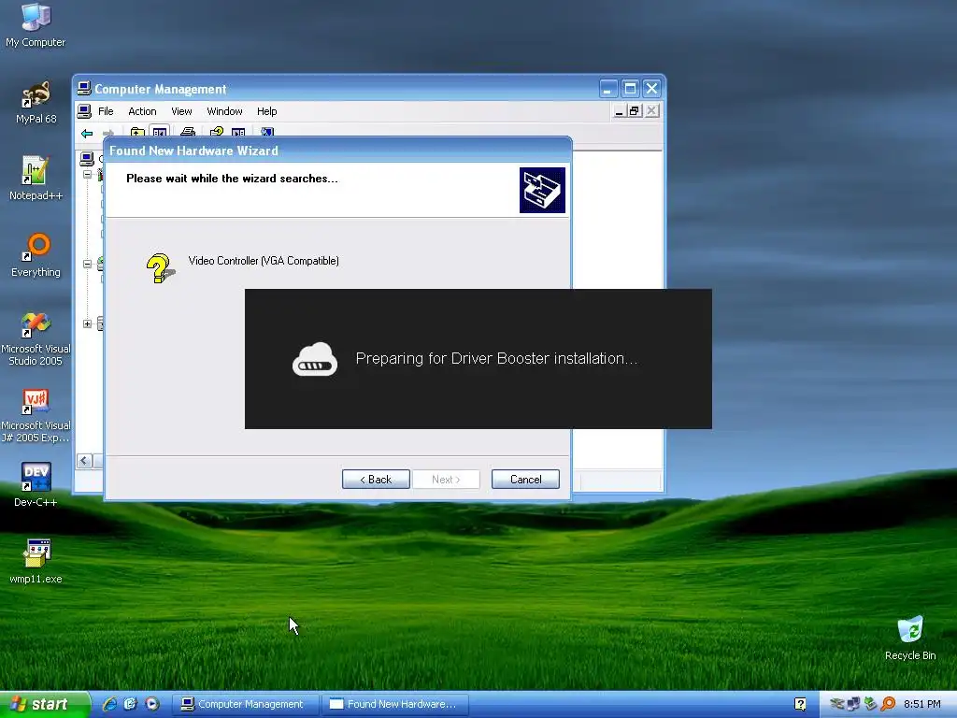Open the Start menu
This screenshot has width=957, height=718.
[45, 704]
